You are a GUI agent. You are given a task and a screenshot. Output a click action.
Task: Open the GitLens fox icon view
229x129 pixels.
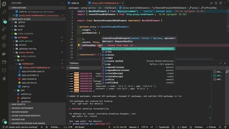point(4,70)
